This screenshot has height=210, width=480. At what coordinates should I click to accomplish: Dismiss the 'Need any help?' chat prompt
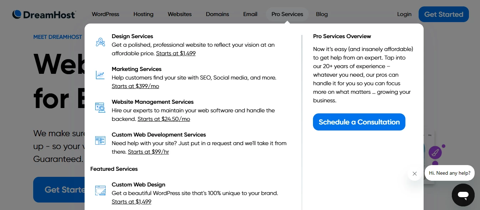point(414,174)
